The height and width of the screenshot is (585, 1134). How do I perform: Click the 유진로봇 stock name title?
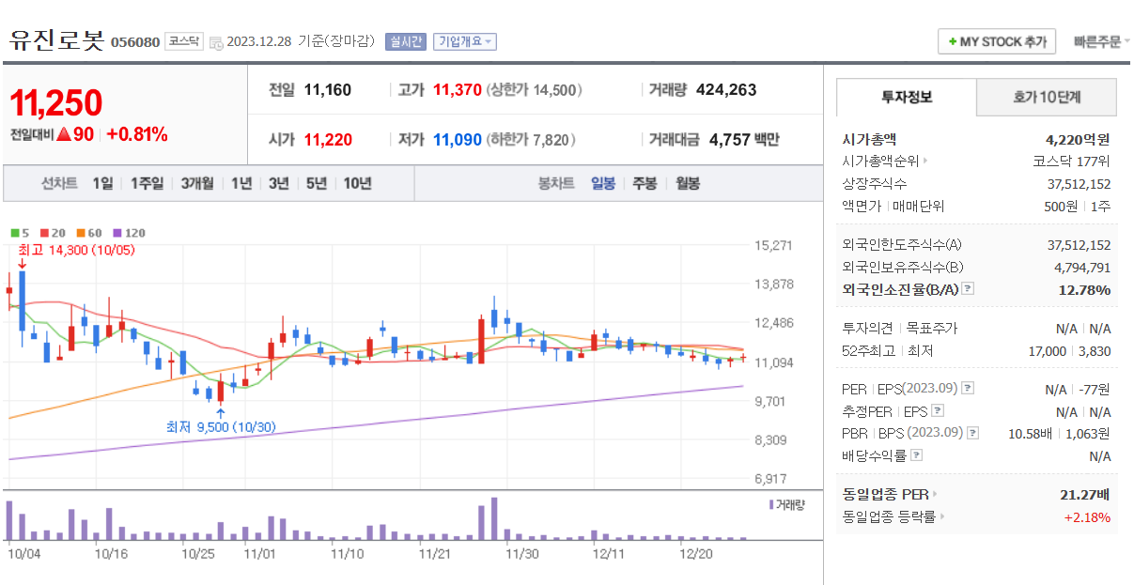tap(56, 40)
